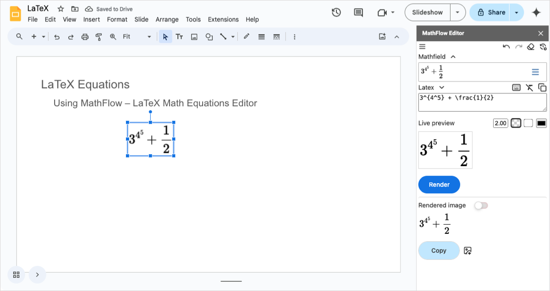Toggle the Rendered image switch
The width and height of the screenshot is (550, 291).
(481, 205)
